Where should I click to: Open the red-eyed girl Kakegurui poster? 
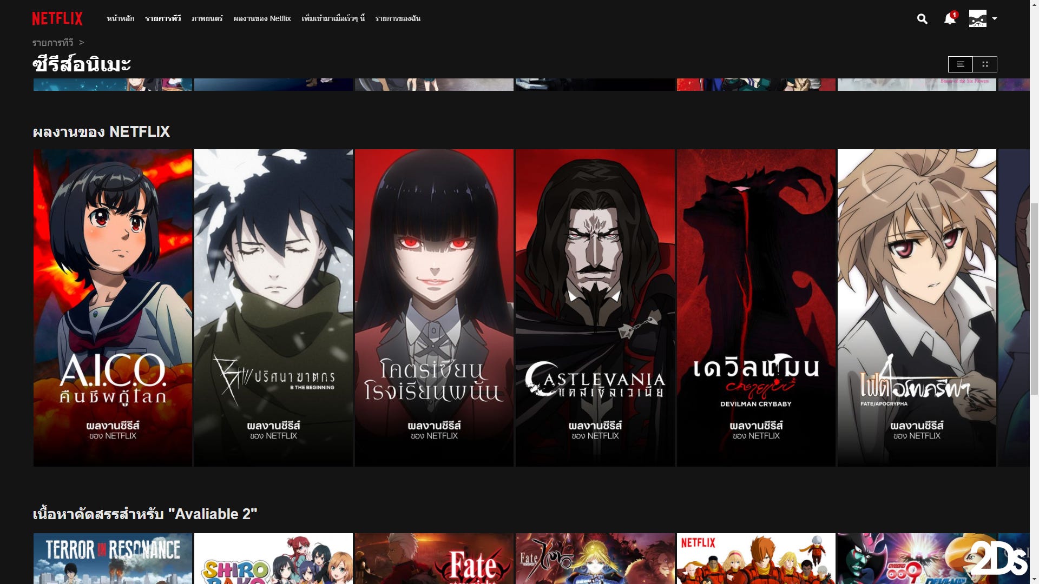pos(434,308)
